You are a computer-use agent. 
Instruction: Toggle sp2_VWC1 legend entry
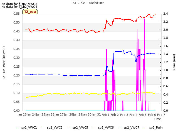[26, 128]
